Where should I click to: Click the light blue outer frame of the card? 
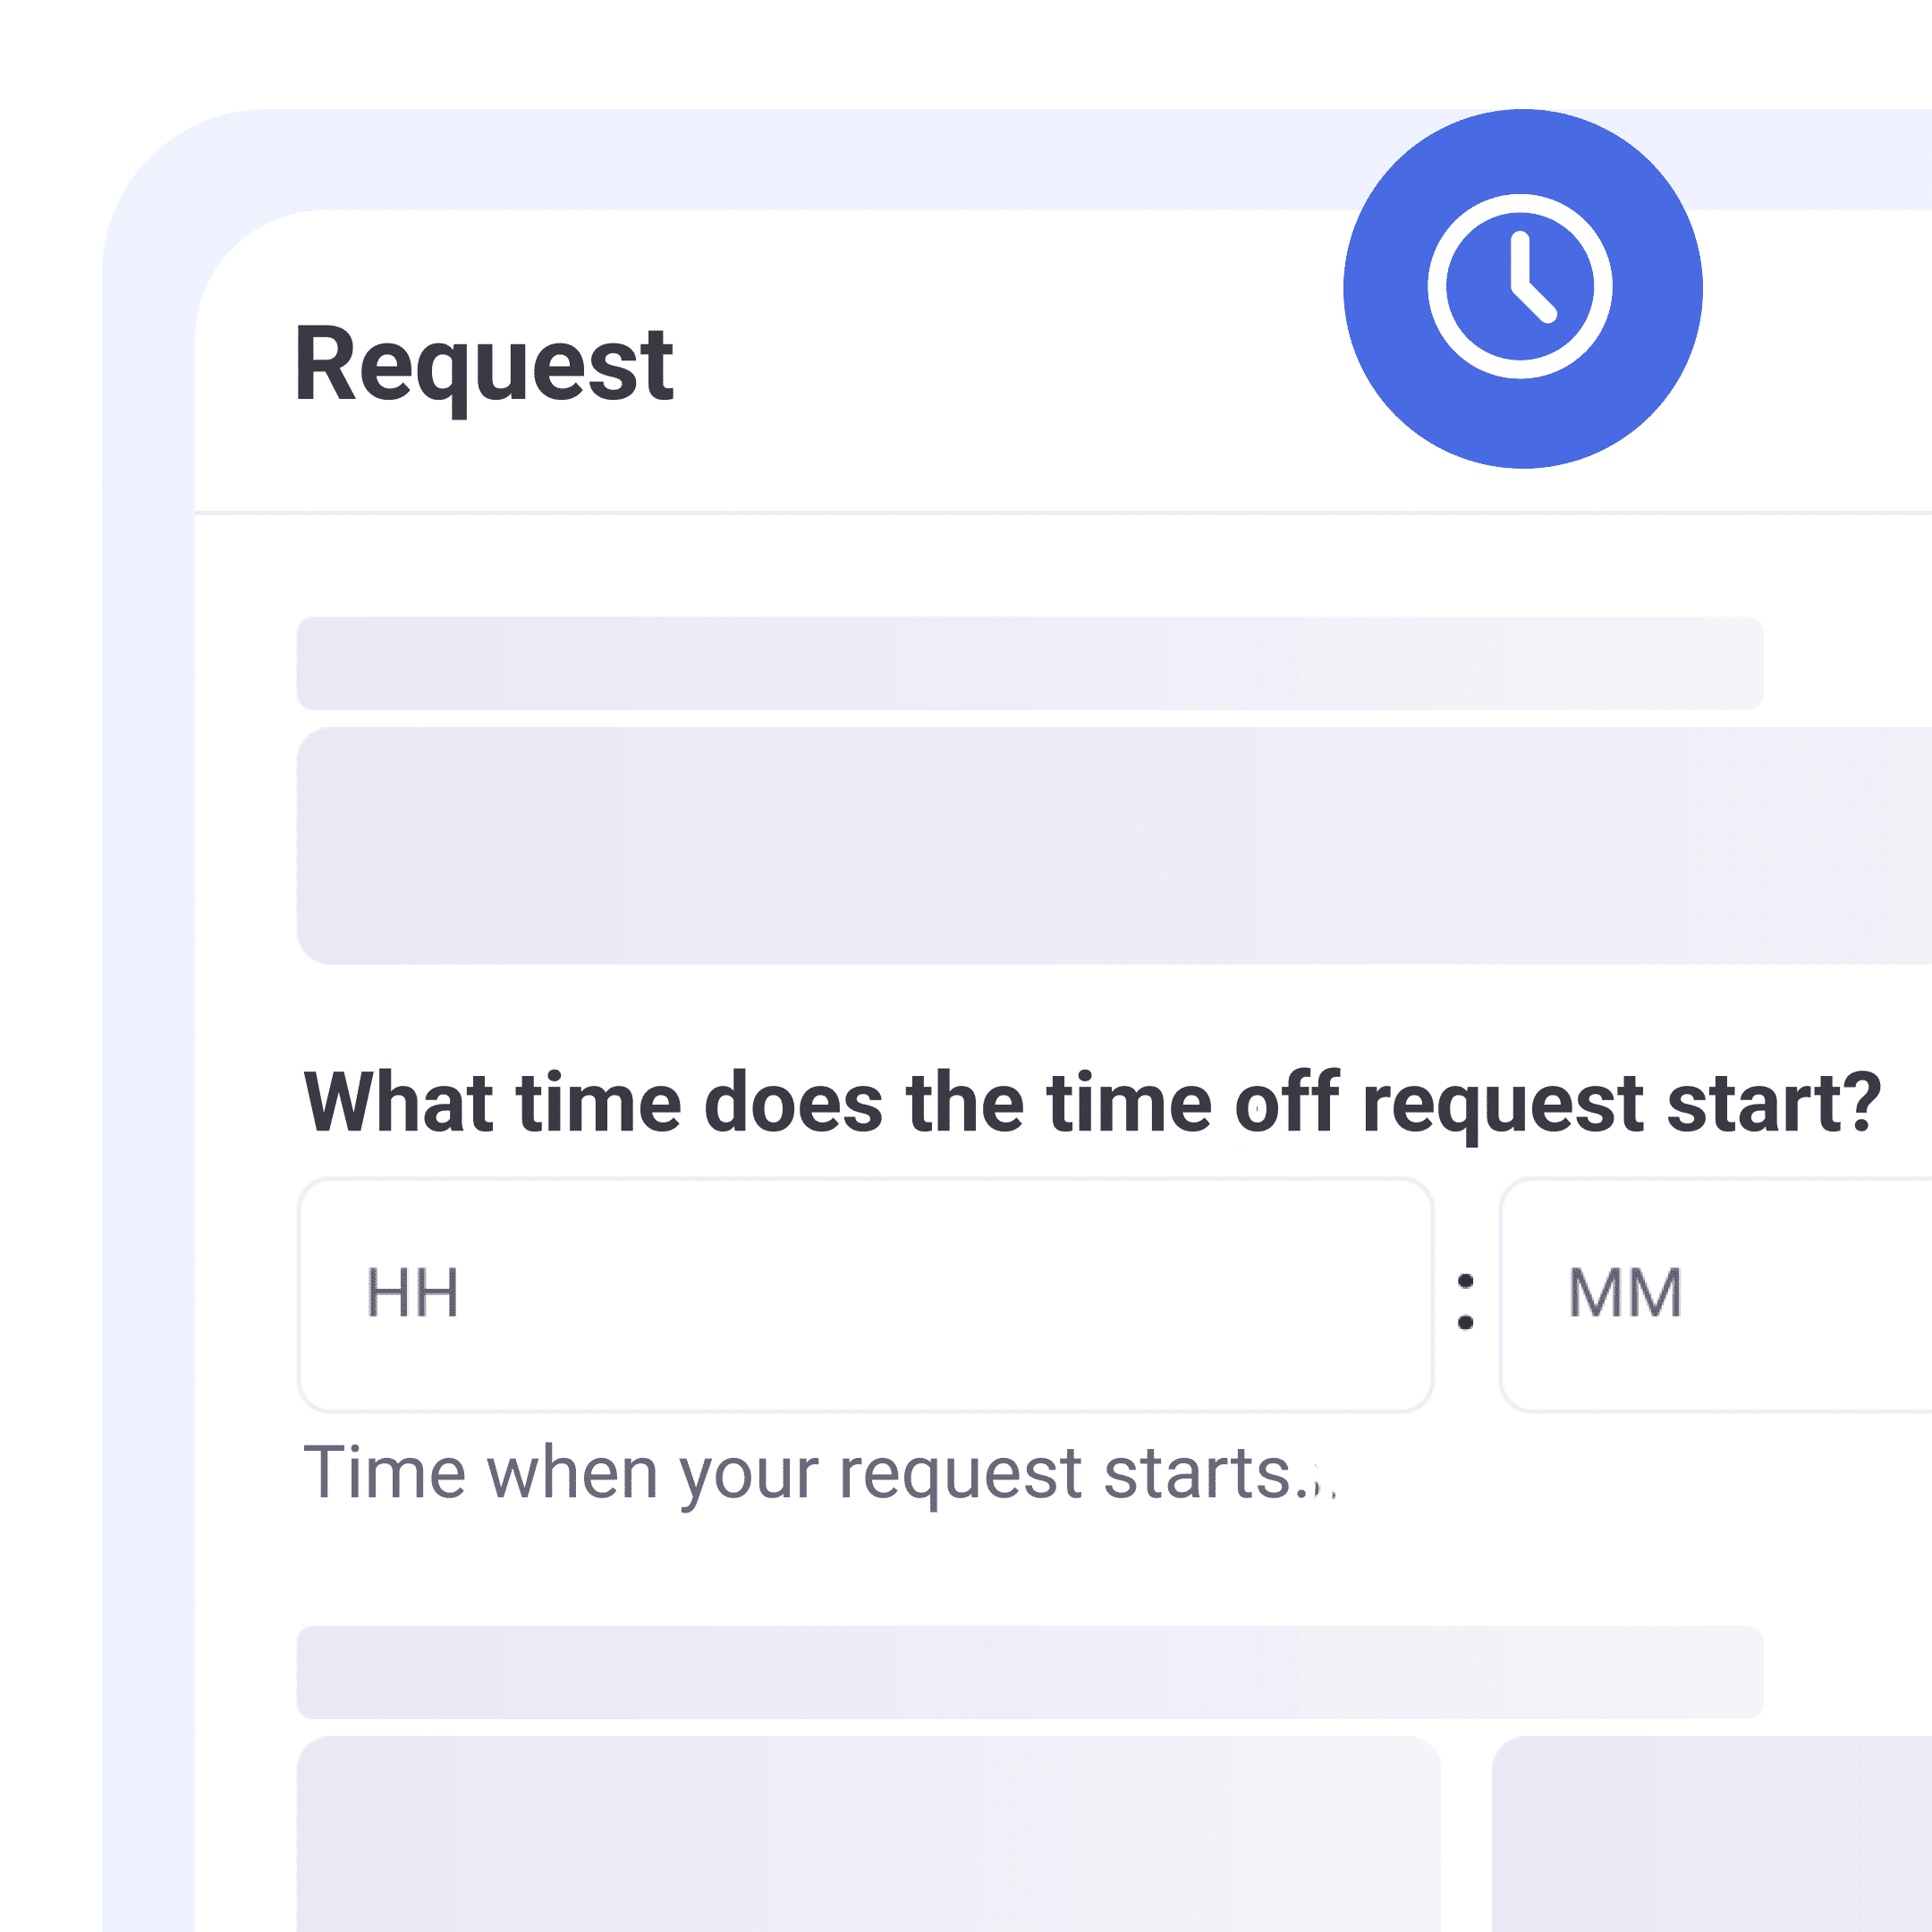pos(148,1000)
